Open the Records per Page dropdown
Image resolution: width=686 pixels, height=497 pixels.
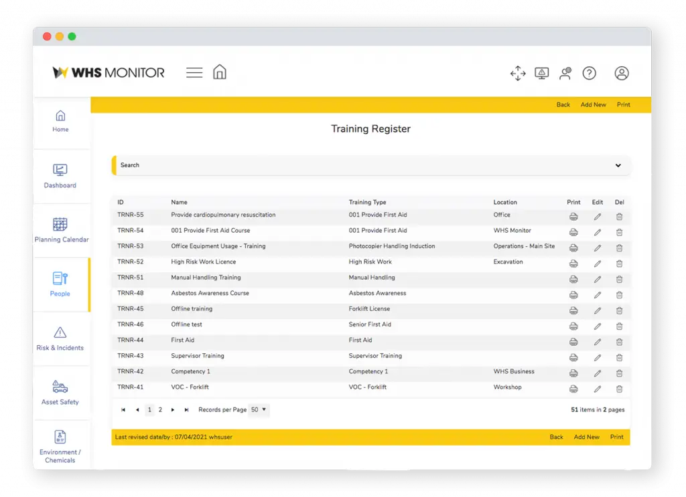tap(259, 409)
